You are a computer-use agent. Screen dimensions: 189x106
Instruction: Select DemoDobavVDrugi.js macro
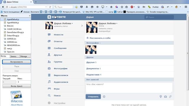coord(15,32)
